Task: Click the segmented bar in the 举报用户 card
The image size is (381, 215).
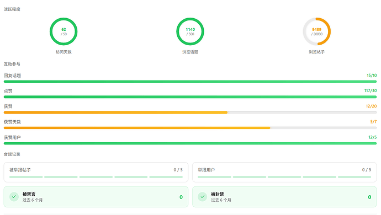Action: click(x=284, y=177)
